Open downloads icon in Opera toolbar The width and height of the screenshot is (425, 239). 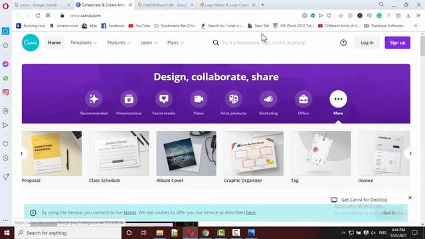(408, 16)
